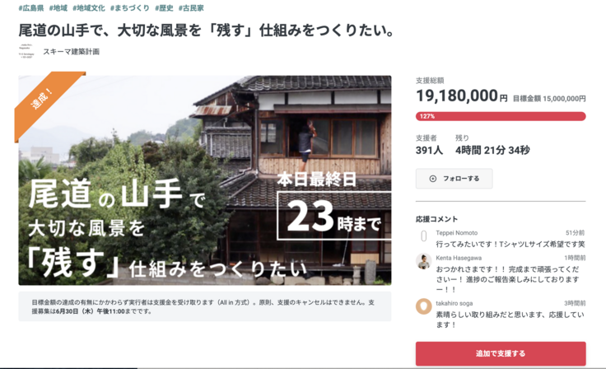
Task: Click the Teppei Nomoto commenter name
Action: (x=456, y=233)
